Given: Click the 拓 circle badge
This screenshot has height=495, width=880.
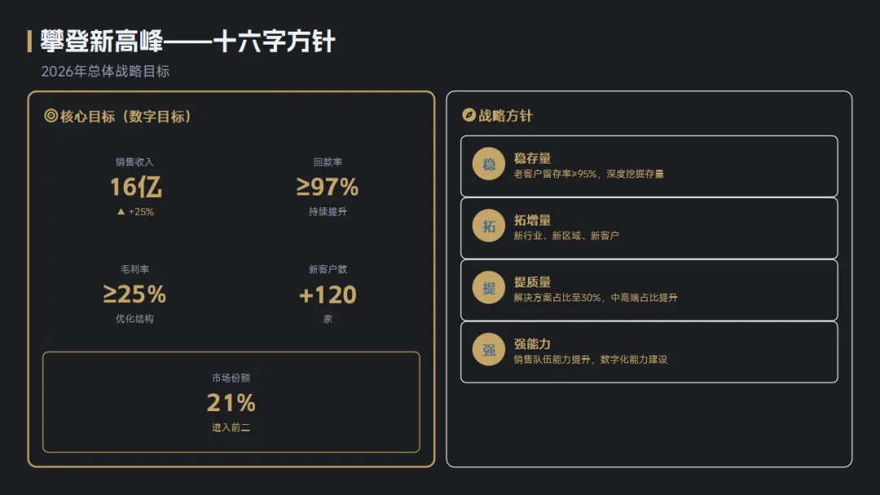Looking at the screenshot, I should [489, 227].
